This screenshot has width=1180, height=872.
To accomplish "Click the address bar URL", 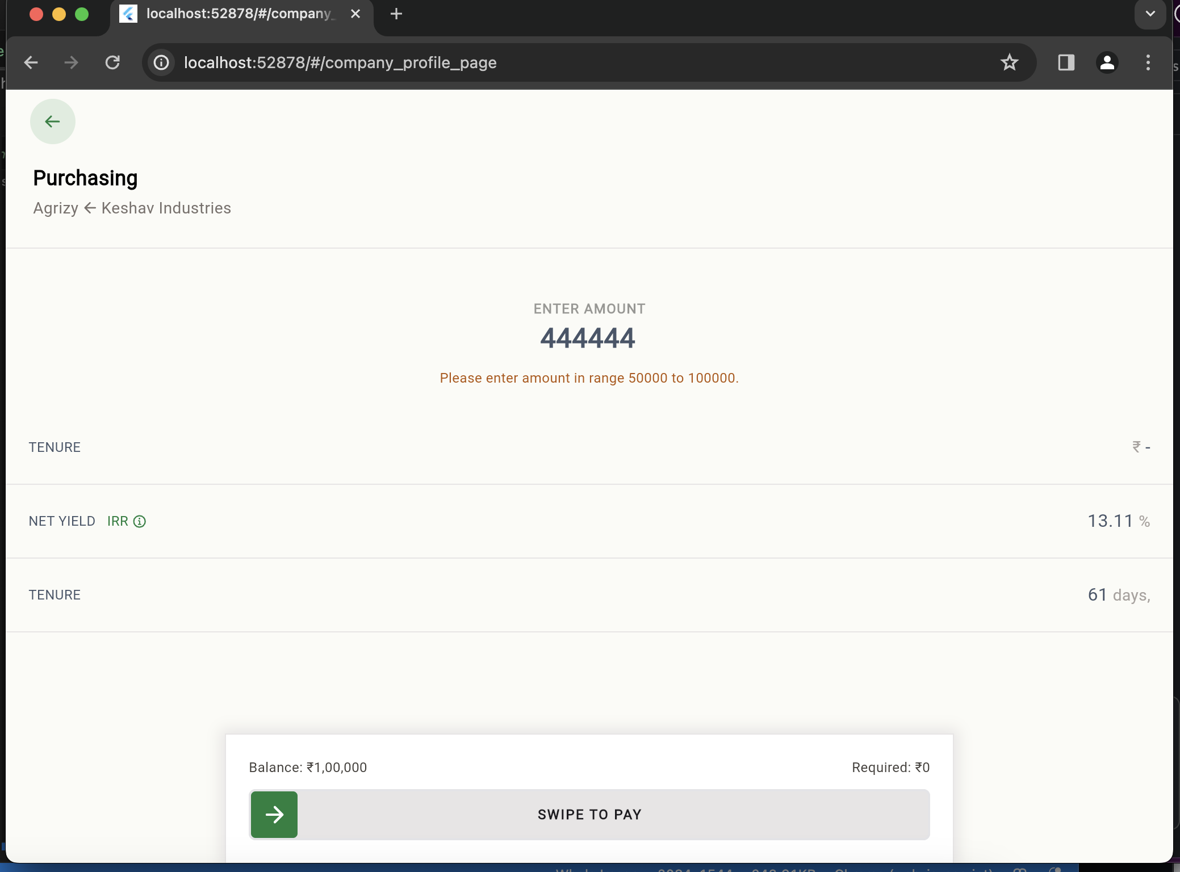I will click(341, 62).
